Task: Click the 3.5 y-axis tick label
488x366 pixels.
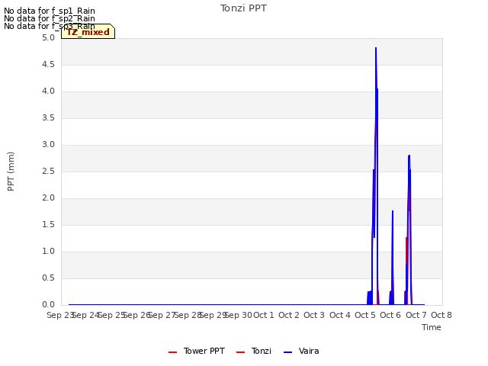Action: [x=48, y=118]
